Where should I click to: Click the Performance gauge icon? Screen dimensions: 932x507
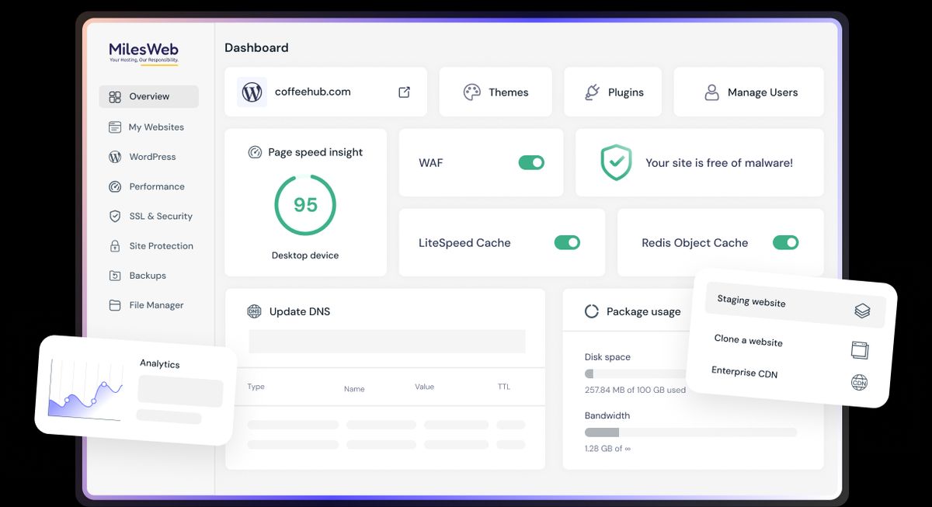(x=115, y=186)
